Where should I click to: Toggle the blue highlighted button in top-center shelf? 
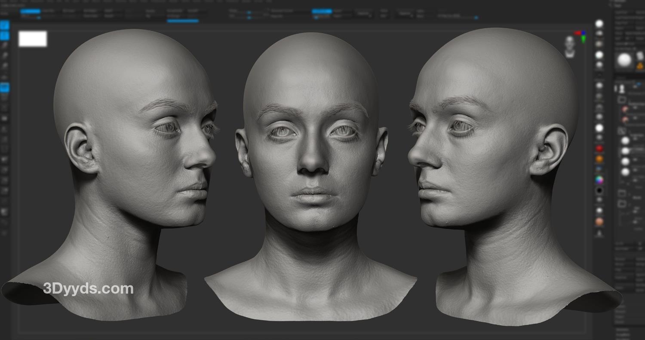322,11
